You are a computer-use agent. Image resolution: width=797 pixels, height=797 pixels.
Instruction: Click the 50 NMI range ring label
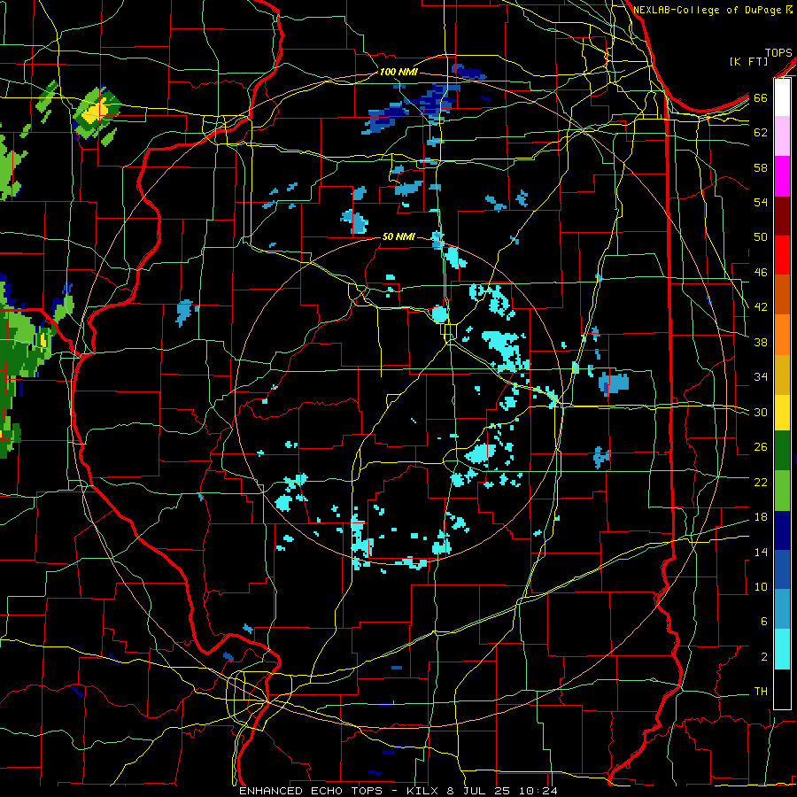coord(398,236)
